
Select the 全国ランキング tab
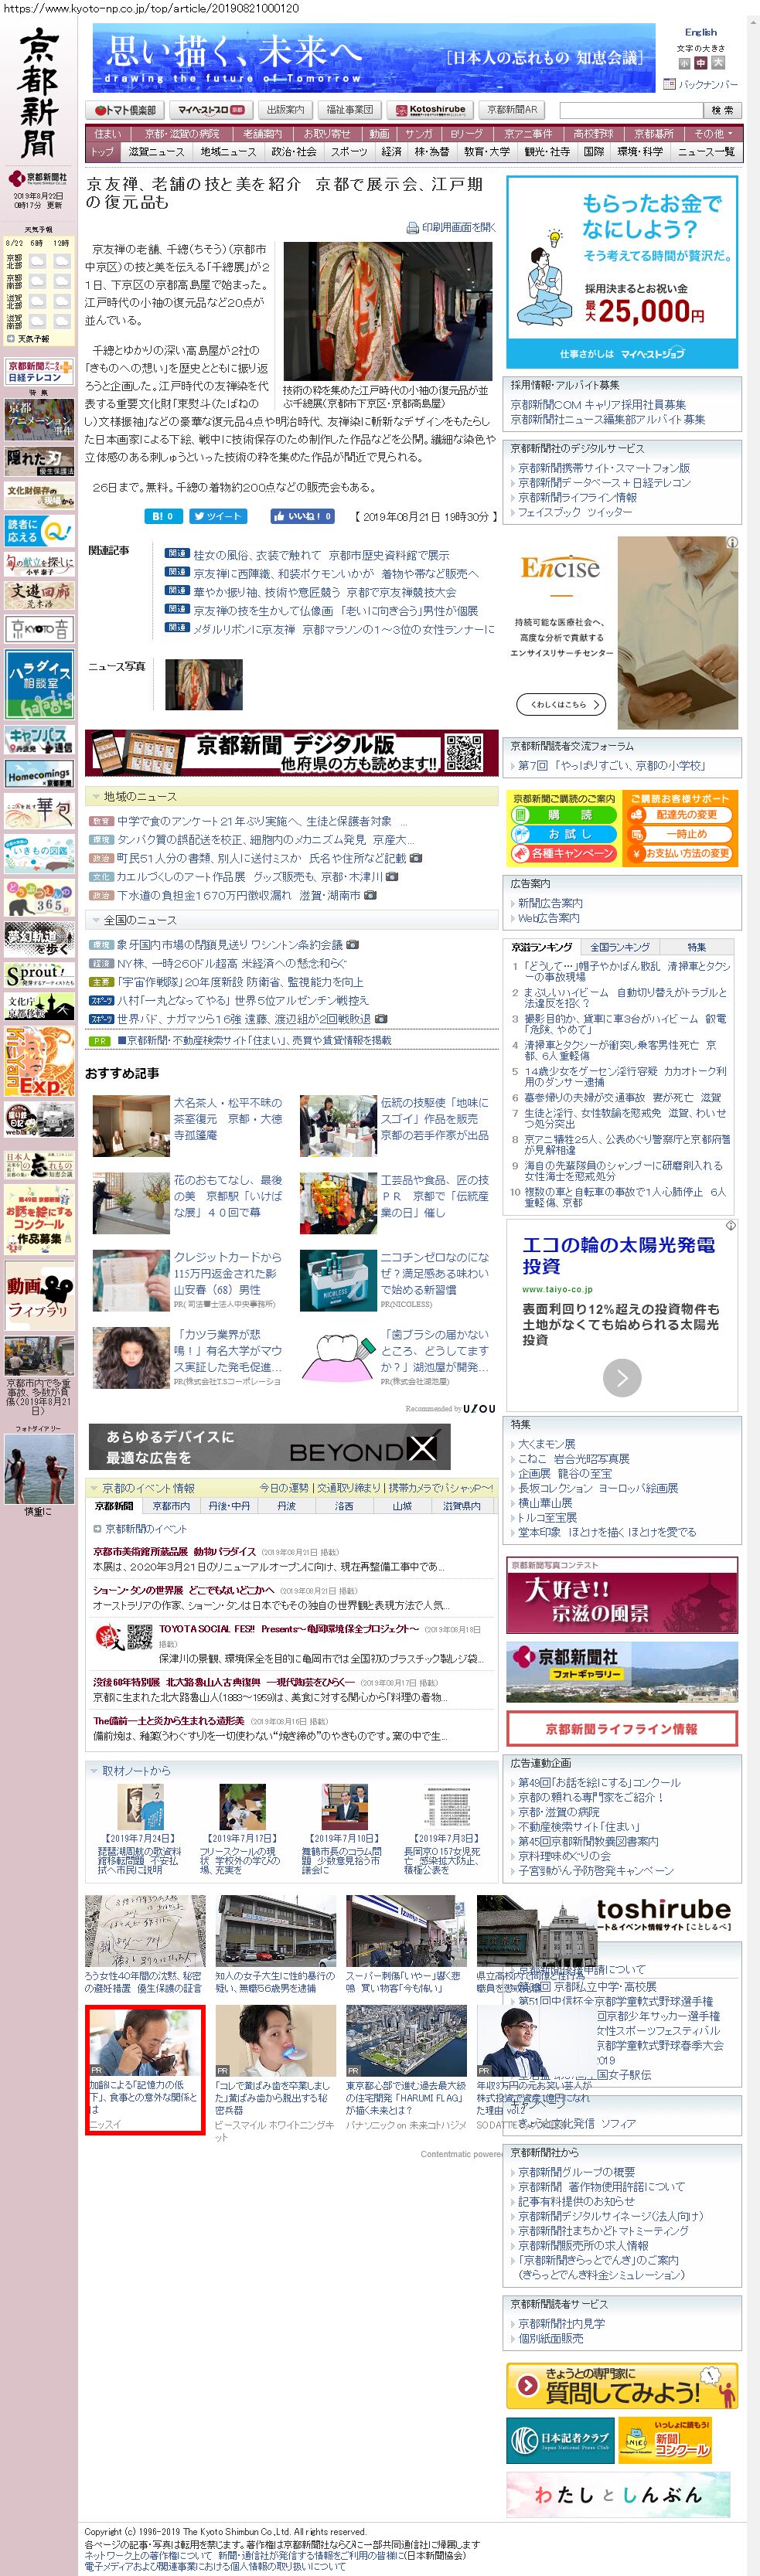(x=619, y=946)
